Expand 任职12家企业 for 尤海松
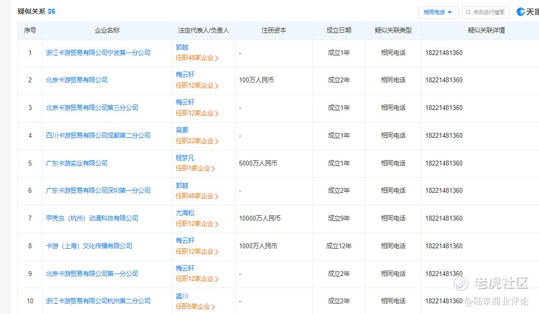Image resolution: width=539 pixels, height=314 pixels. (197, 224)
